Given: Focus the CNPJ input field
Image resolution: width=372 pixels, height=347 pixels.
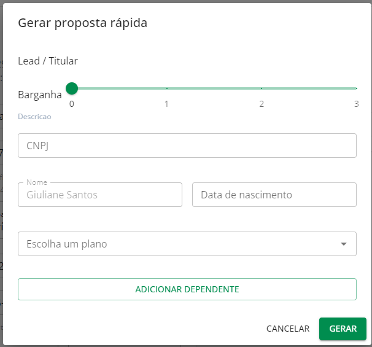Looking at the screenshot, I should click(187, 146).
